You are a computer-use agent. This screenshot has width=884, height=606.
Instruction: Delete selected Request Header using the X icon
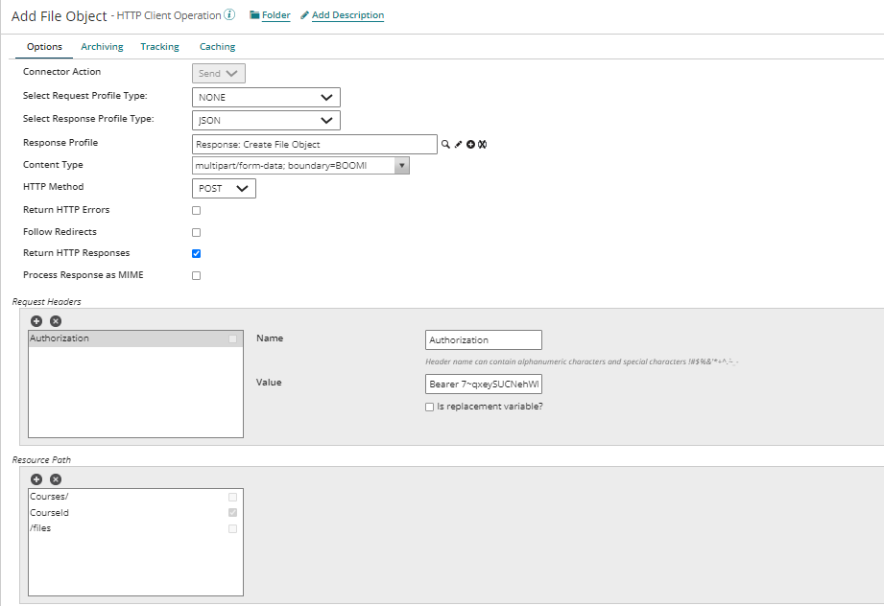[55, 320]
